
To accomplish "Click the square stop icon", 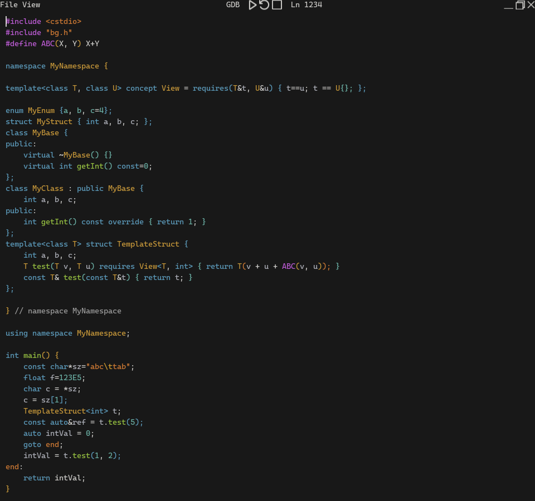I will tap(276, 5).
